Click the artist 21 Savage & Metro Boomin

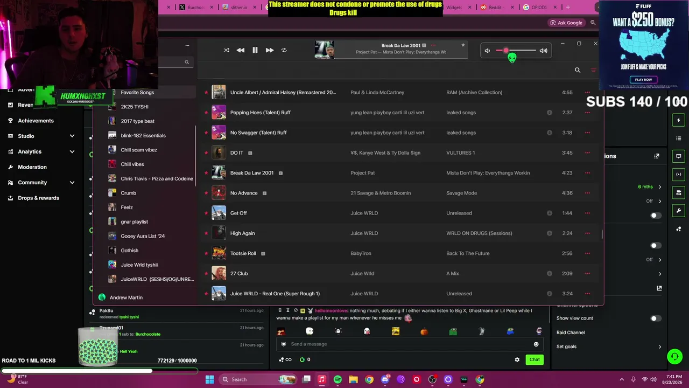coord(381,193)
